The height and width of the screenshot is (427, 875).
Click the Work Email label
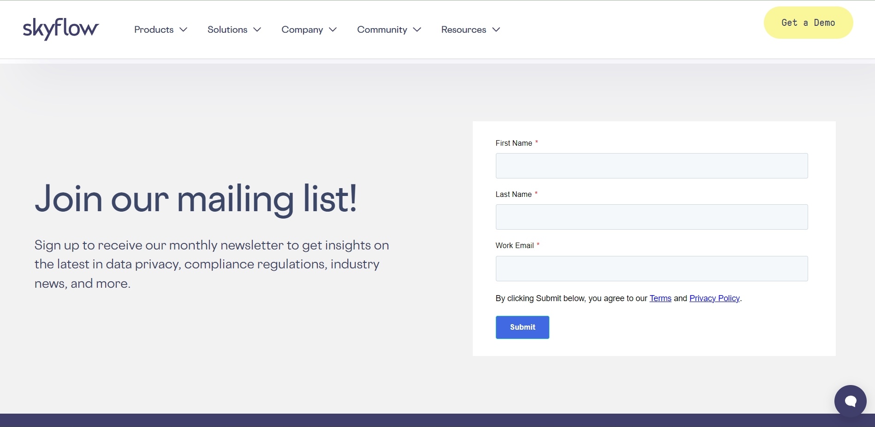click(x=514, y=245)
